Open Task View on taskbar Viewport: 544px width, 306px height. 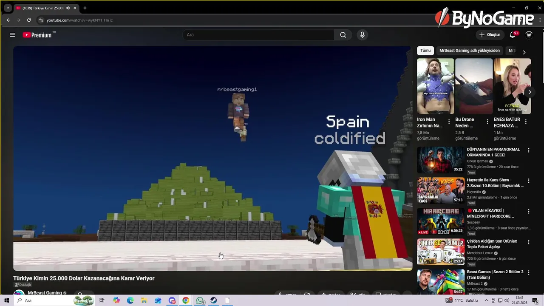point(102,300)
